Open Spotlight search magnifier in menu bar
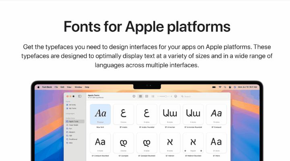 pyautogui.click(x=225, y=87)
